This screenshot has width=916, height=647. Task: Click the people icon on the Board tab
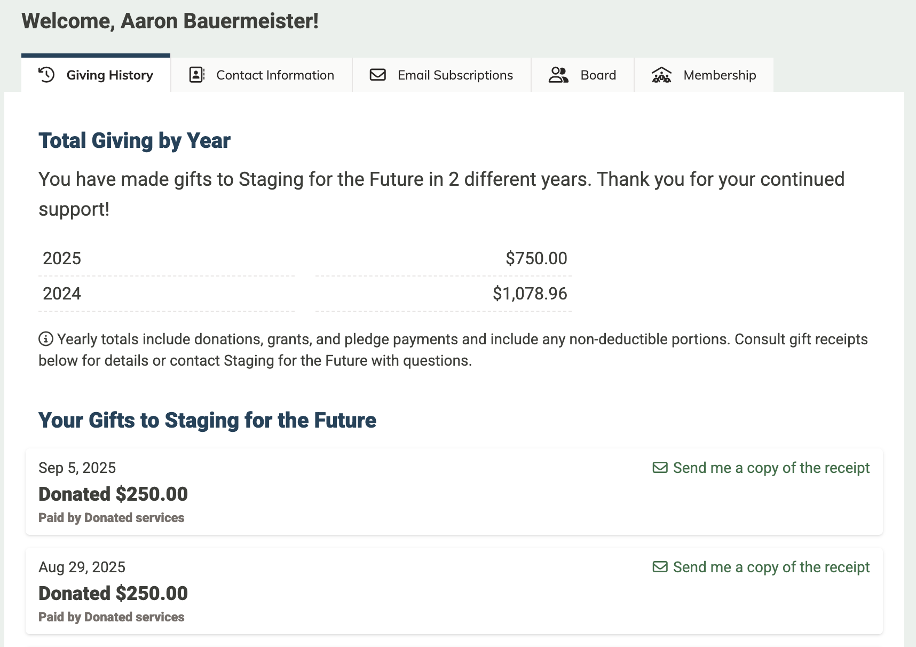[x=558, y=75]
